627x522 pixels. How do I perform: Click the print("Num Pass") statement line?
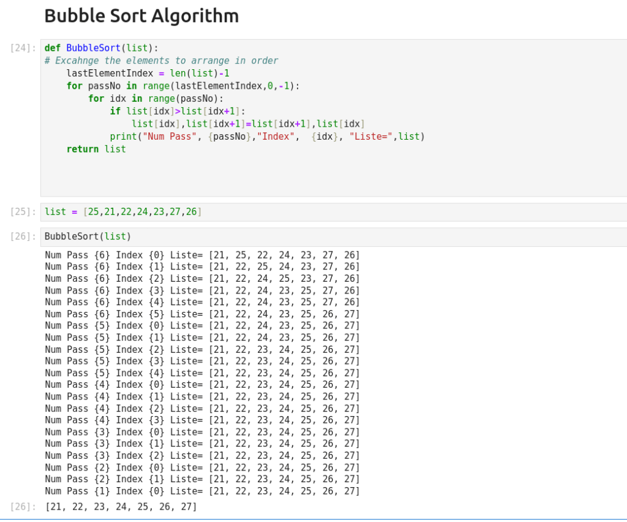point(267,137)
